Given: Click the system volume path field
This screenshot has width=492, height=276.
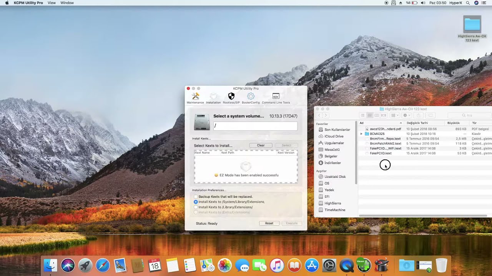Looking at the screenshot, I should pyautogui.click(x=255, y=126).
